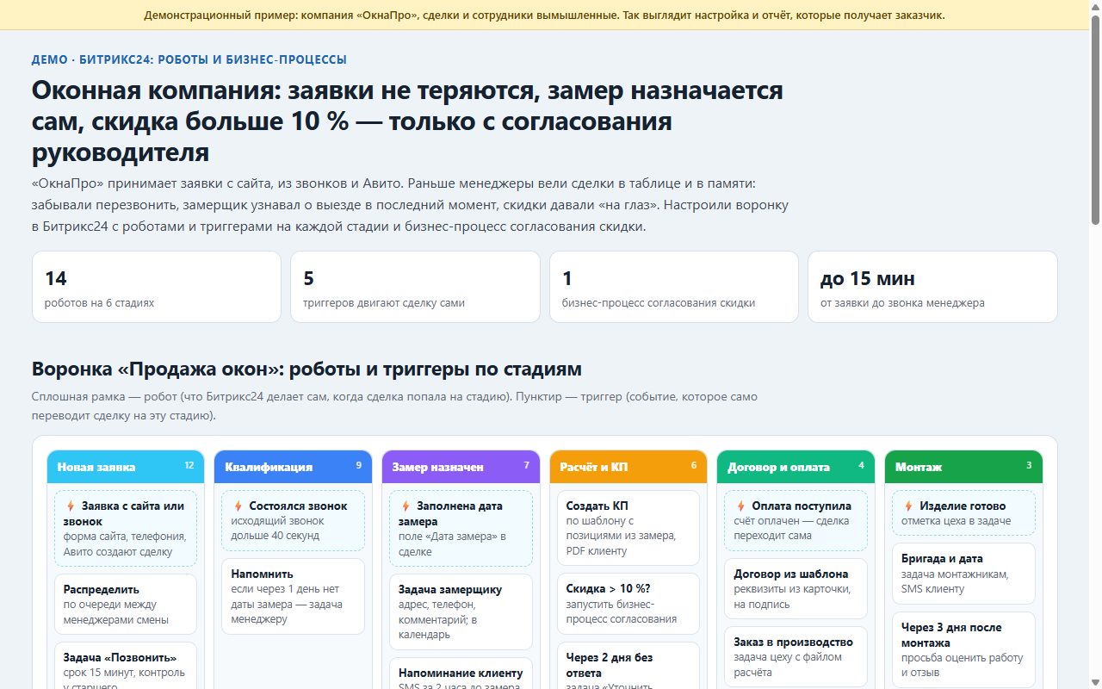The width and height of the screenshot is (1102, 689).
Task: Click the yellow demo notice banner text
Action: (544, 15)
